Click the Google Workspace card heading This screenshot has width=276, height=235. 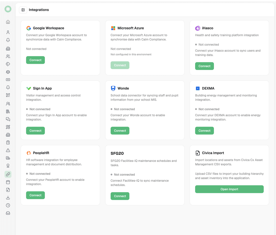(x=48, y=28)
